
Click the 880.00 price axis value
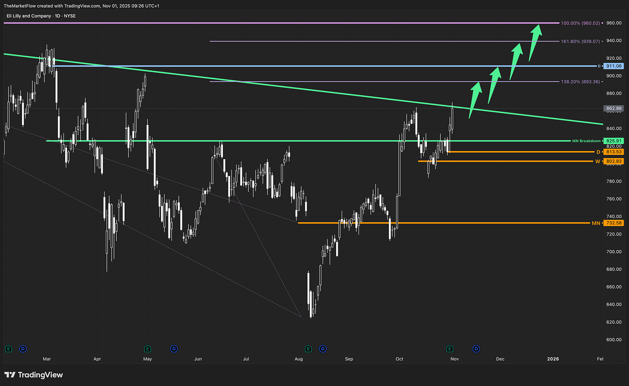tap(614, 93)
